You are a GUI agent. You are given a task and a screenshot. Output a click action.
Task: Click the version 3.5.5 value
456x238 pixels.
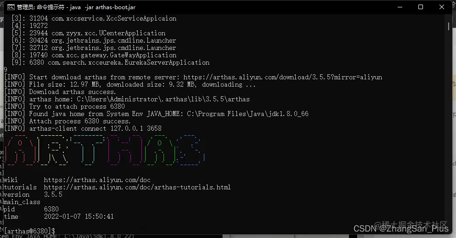tap(53, 194)
